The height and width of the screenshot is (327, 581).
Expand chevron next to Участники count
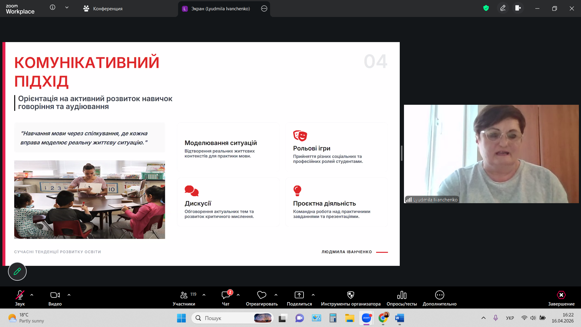coord(204,295)
